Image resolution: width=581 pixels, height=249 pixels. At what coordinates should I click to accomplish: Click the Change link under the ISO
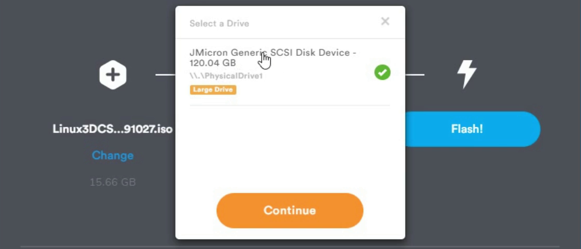tap(113, 156)
